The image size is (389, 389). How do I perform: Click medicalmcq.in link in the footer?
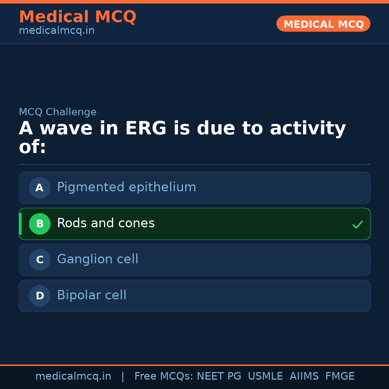[73, 376]
